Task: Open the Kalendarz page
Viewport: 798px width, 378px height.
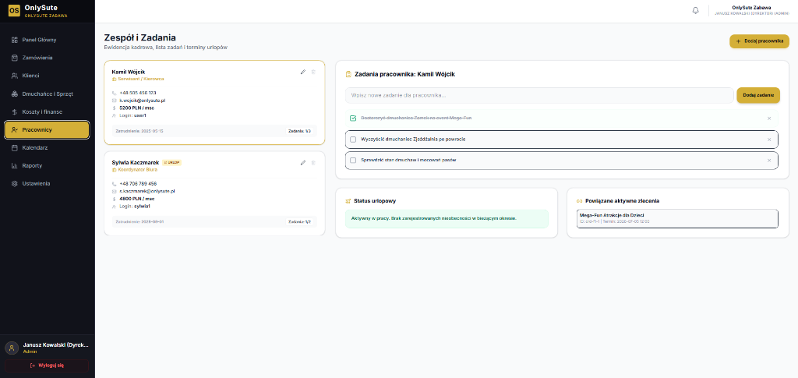Action: tap(47, 148)
